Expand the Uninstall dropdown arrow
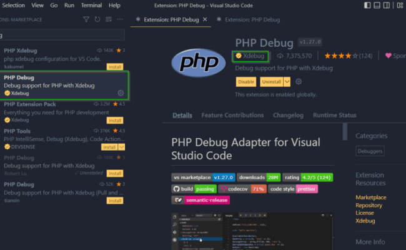The height and width of the screenshot is (250, 406). tap(287, 82)
